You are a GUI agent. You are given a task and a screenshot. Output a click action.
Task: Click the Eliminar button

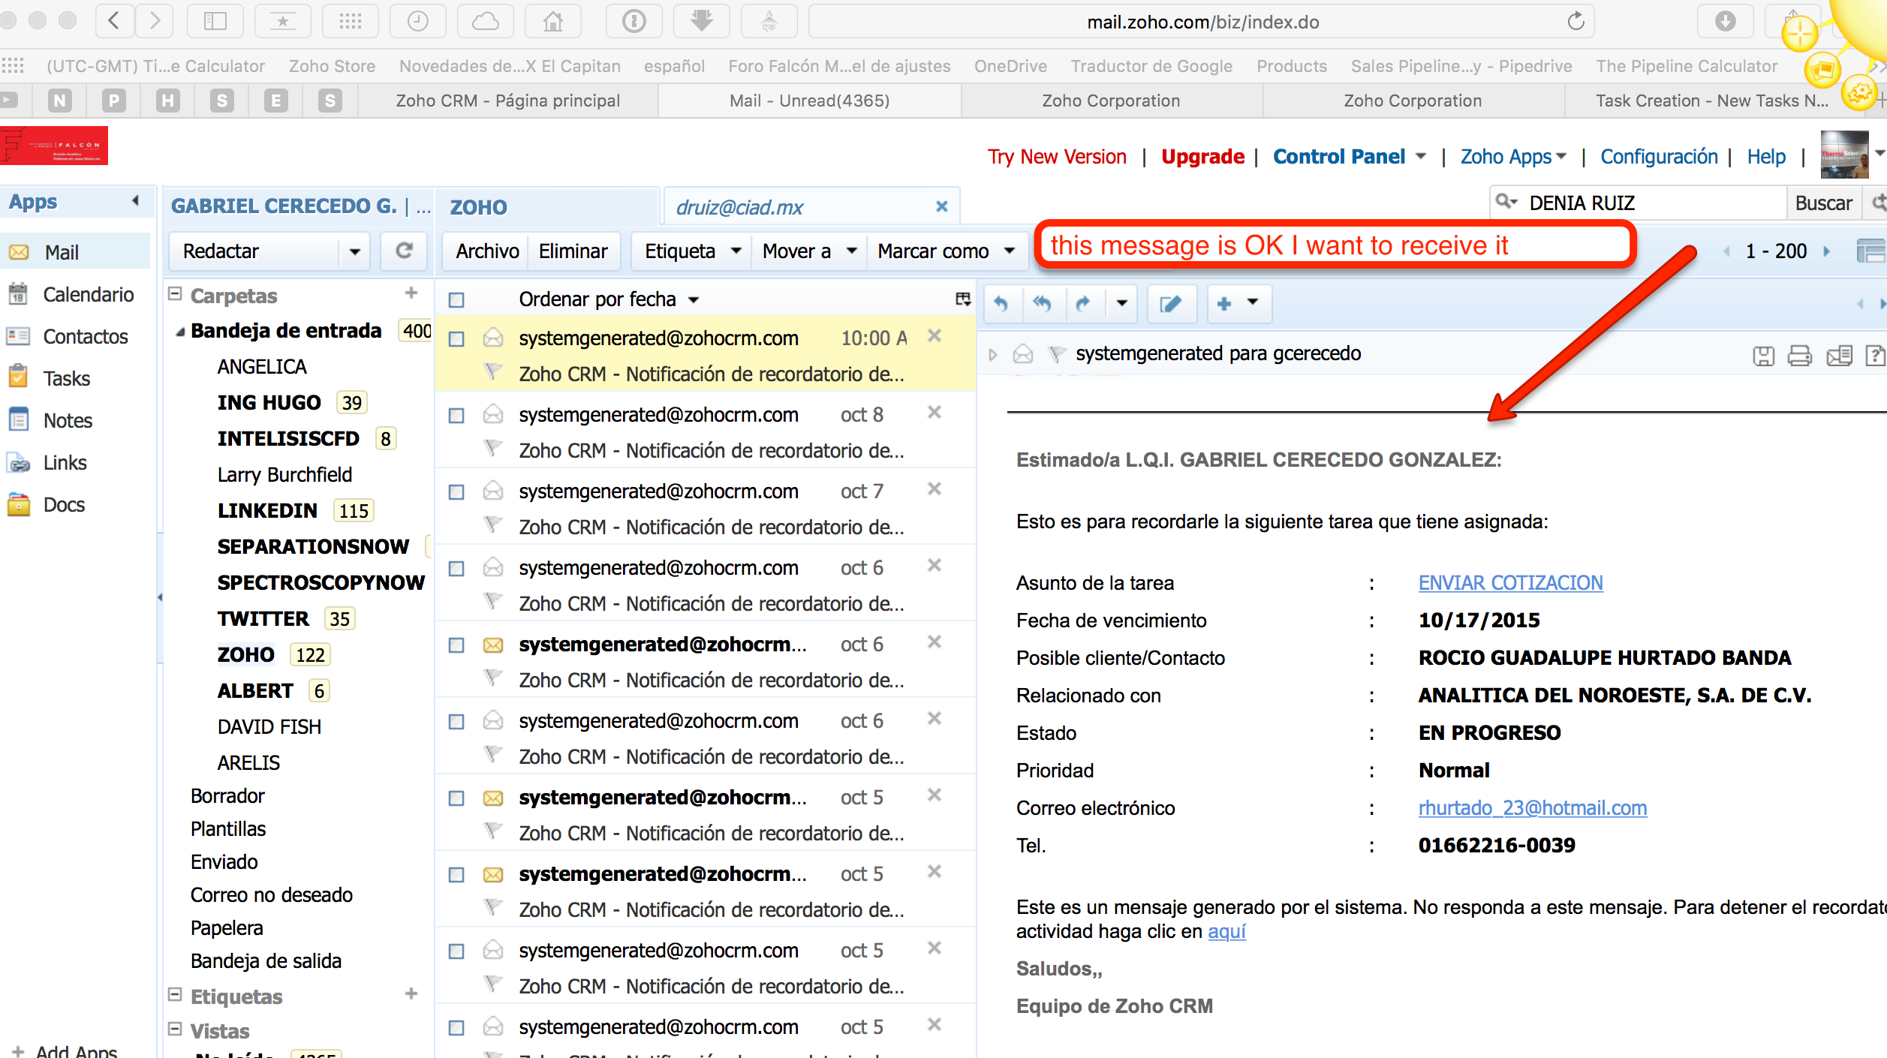click(573, 251)
